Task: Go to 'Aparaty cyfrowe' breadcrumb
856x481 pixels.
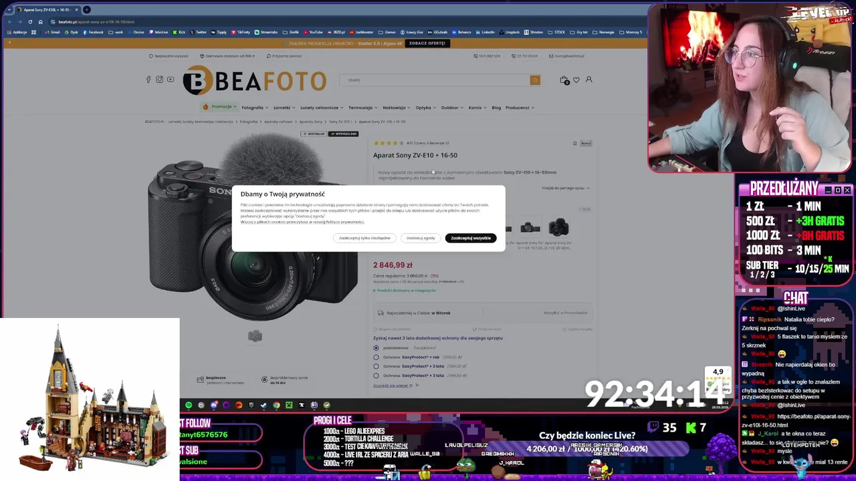Action: point(278,122)
